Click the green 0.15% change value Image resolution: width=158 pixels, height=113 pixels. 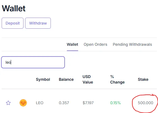(x=115, y=103)
